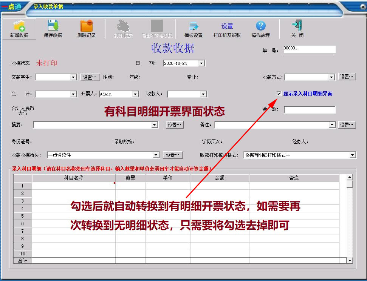Click 设置 button beside 交款学生
This screenshot has width=367, height=281.
click(x=90, y=77)
